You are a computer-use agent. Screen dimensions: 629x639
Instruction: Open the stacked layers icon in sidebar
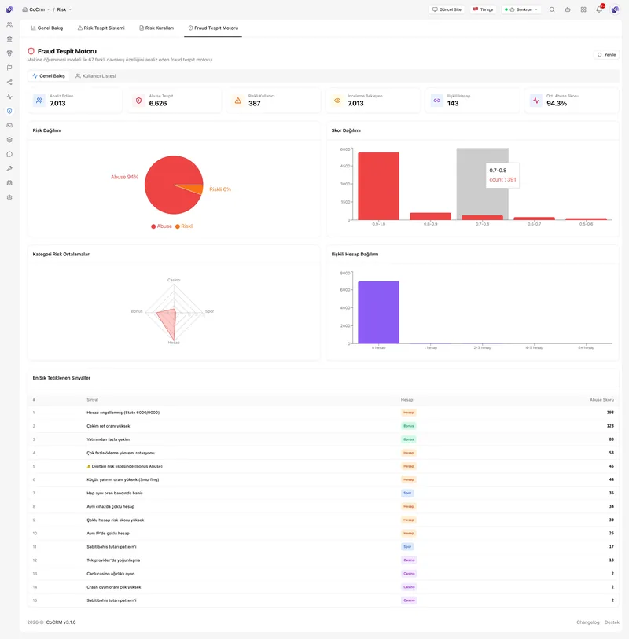coord(9,140)
